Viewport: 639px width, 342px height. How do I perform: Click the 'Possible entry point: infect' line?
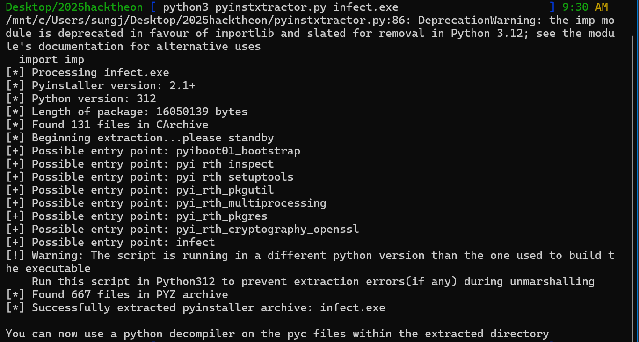point(110,243)
